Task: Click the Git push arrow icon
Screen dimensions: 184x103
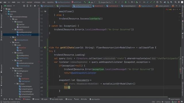Action: pos(154,2)
